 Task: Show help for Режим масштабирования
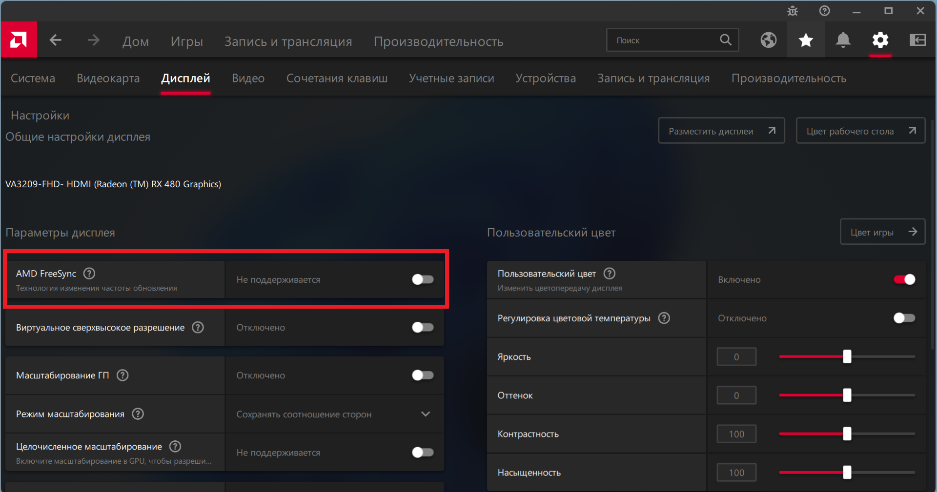point(138,414)
